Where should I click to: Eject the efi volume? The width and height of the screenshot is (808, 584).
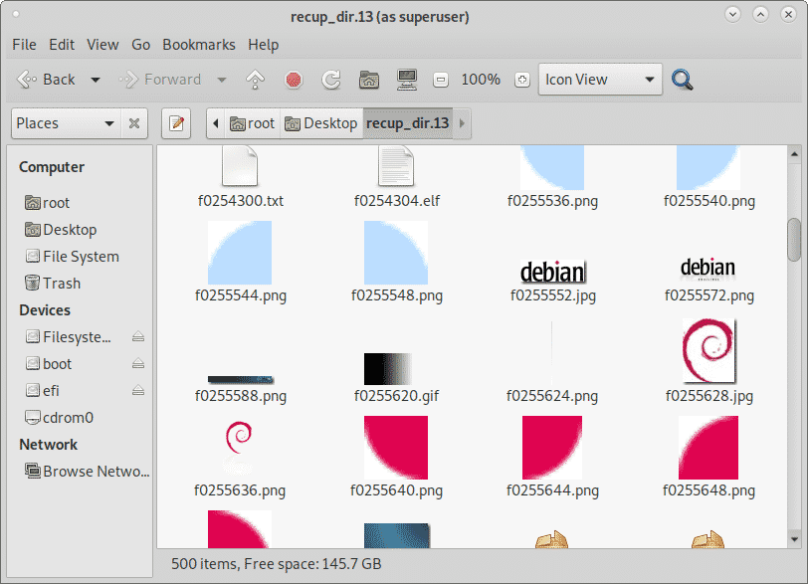pyautogui.click(x=138, y=391)
